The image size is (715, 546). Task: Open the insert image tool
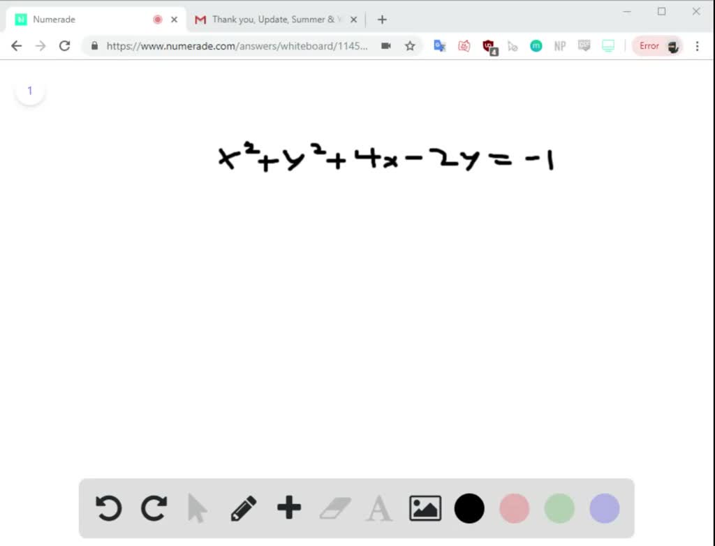pyautogui.click(x=425, y=508)
